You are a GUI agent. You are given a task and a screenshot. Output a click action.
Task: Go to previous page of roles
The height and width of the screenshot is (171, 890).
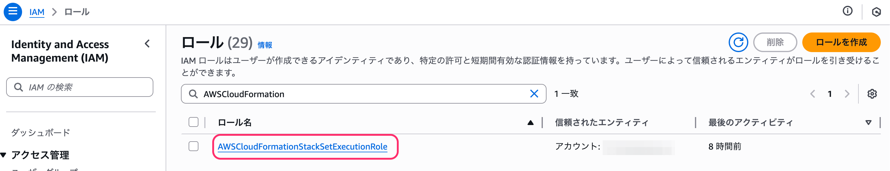(x=813, y=94)
